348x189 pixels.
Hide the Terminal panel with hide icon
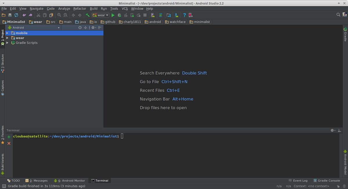(x=339, y=130)
